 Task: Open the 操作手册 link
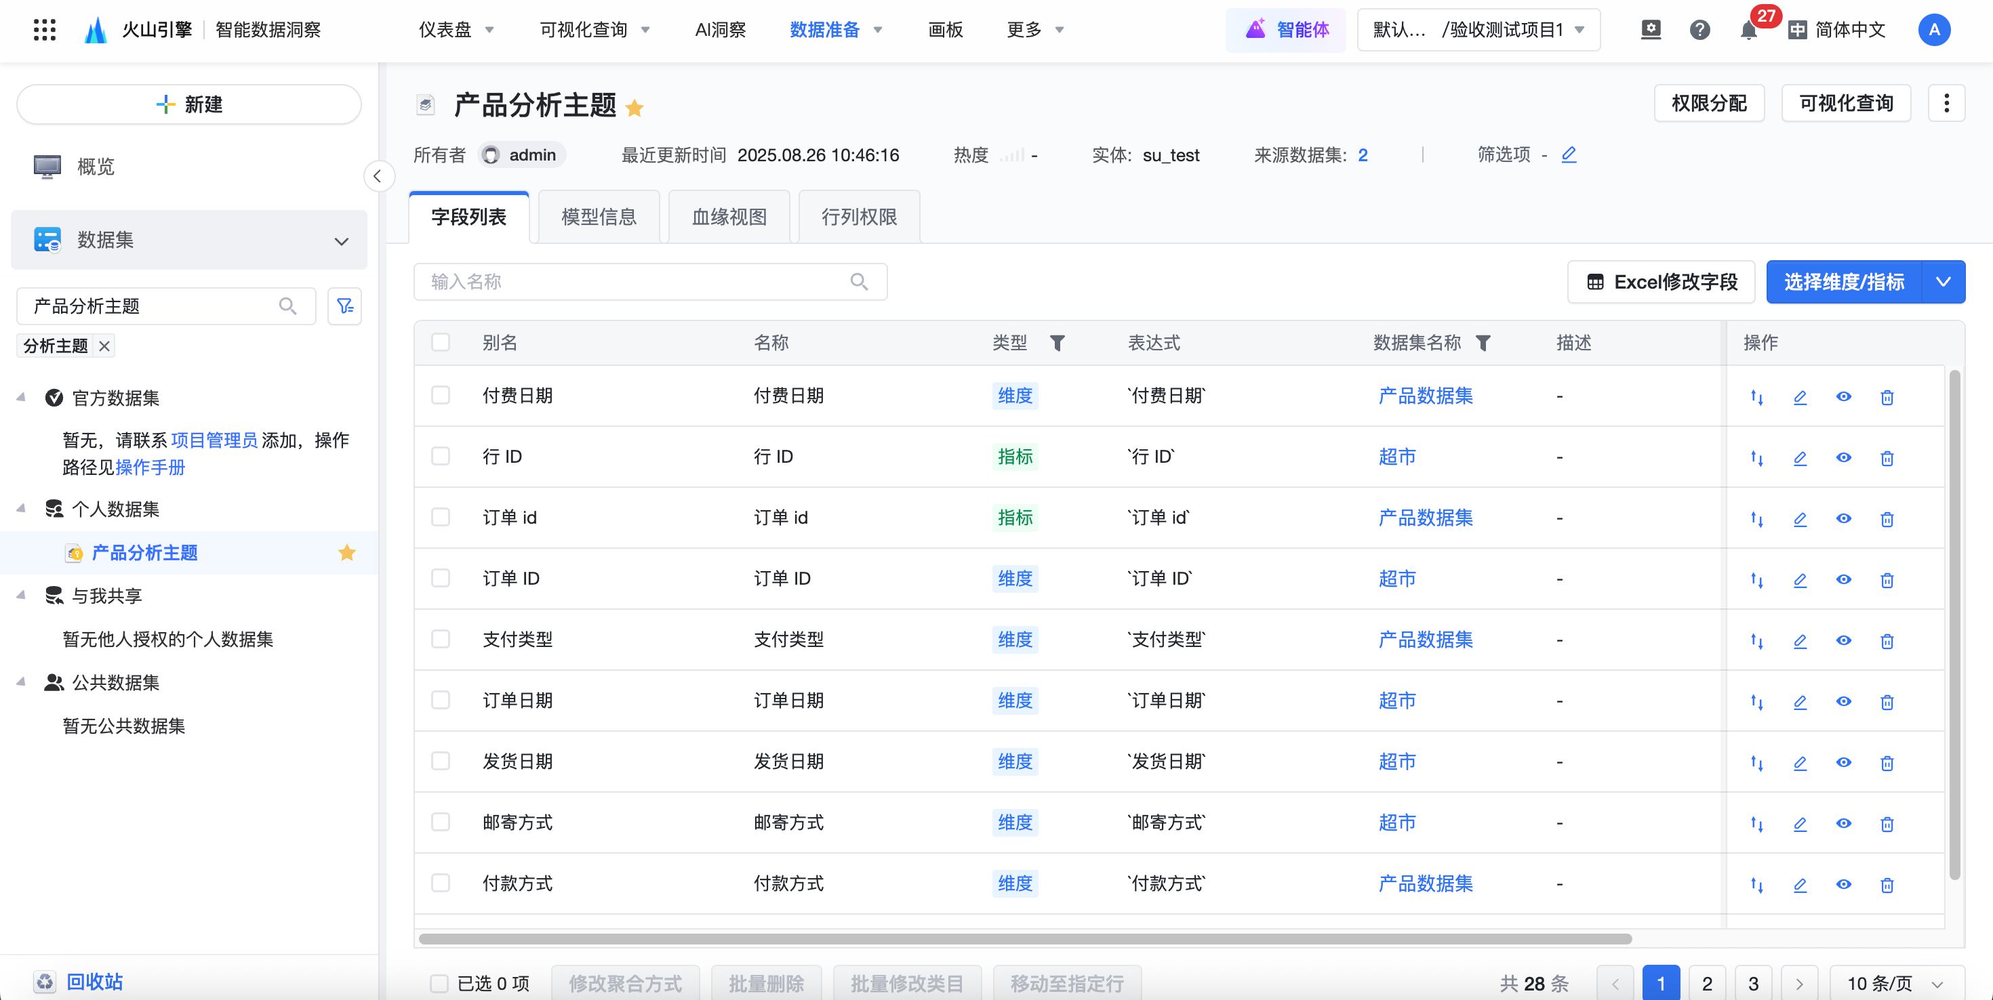pyautogui.click(x=150, y=467)
